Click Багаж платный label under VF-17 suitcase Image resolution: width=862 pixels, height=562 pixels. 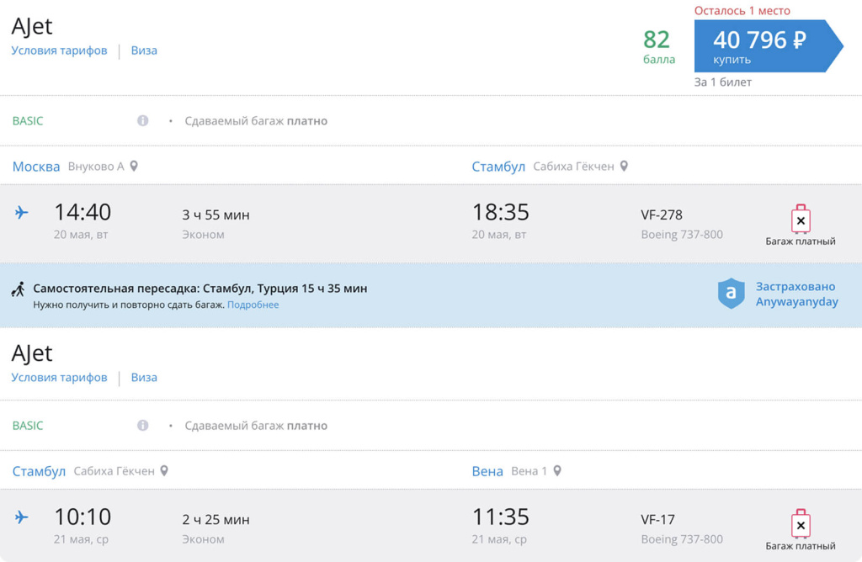[801, 547]
